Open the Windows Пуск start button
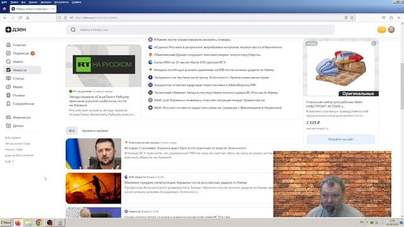This screenshot has height=227, width=404. point(6,223)
